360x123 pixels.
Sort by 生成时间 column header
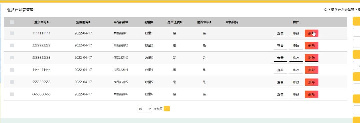(83, 22)
